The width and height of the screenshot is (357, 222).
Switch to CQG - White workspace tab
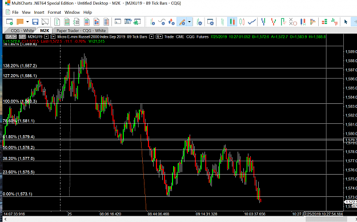pyautogui.click(x=22, y=30)
